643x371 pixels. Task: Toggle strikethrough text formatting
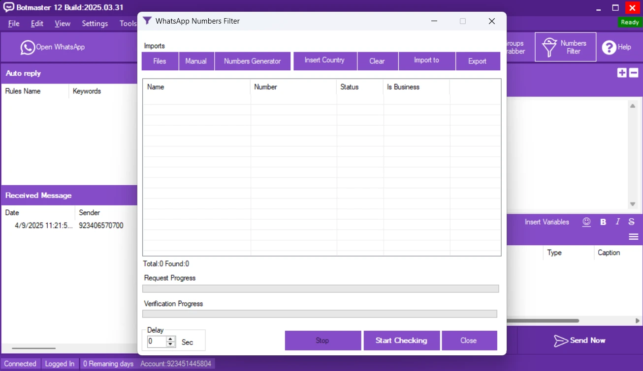click(x=631, y=222)
